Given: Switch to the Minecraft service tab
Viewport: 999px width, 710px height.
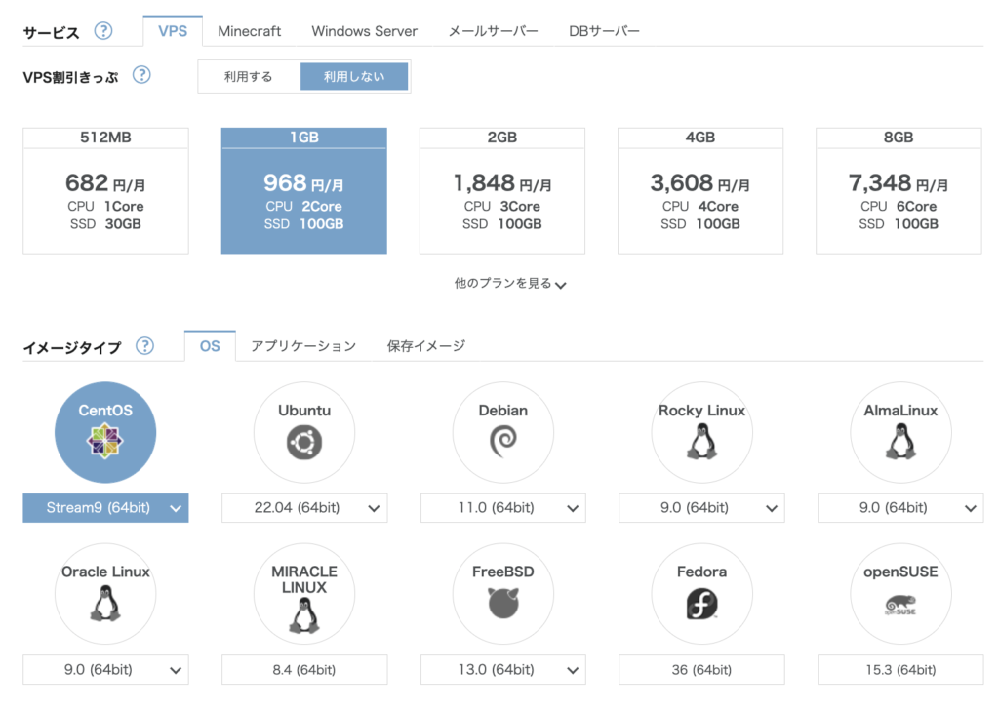Looking at the screenshot, I should click(x=249, y=31).
